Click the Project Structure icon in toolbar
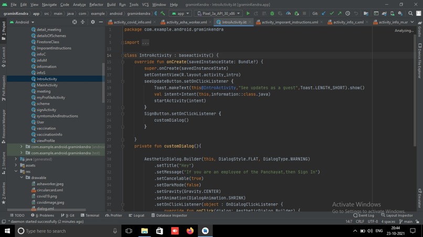The height and width of the screenshot is (237, 423). (366, 14)
